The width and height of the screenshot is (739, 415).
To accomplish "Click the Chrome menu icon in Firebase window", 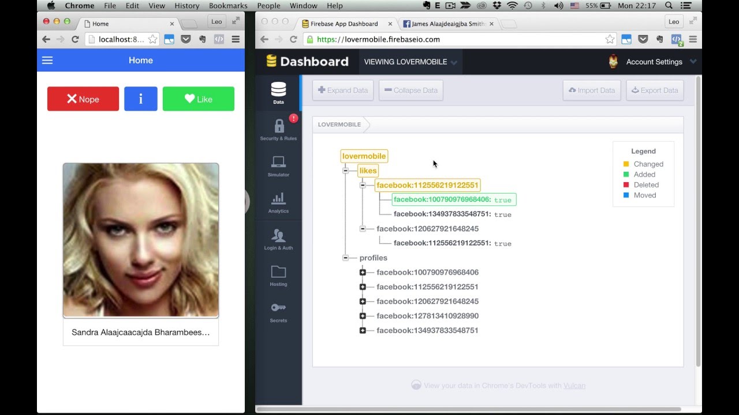I will click(x=693, y=39).
